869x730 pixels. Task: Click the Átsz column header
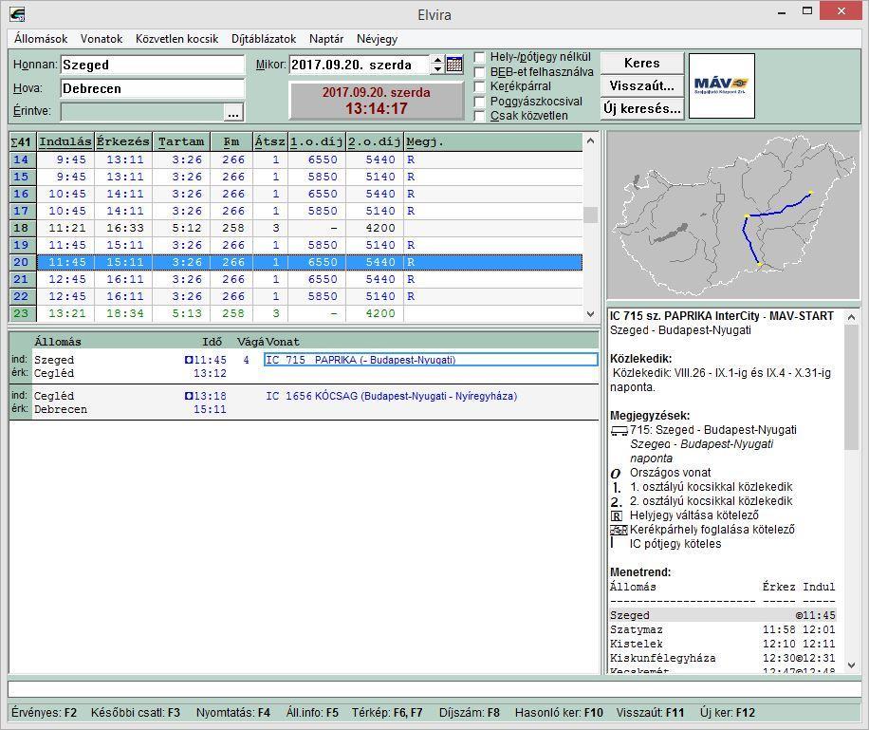tap(270, 142)
